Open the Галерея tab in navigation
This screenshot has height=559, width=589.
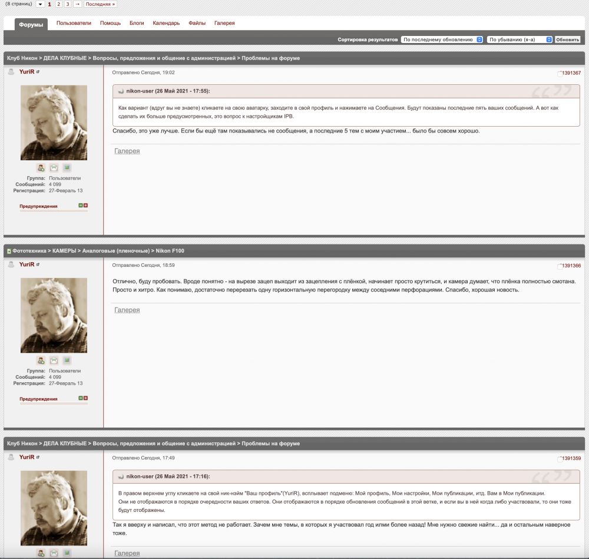tap(224, 23)
